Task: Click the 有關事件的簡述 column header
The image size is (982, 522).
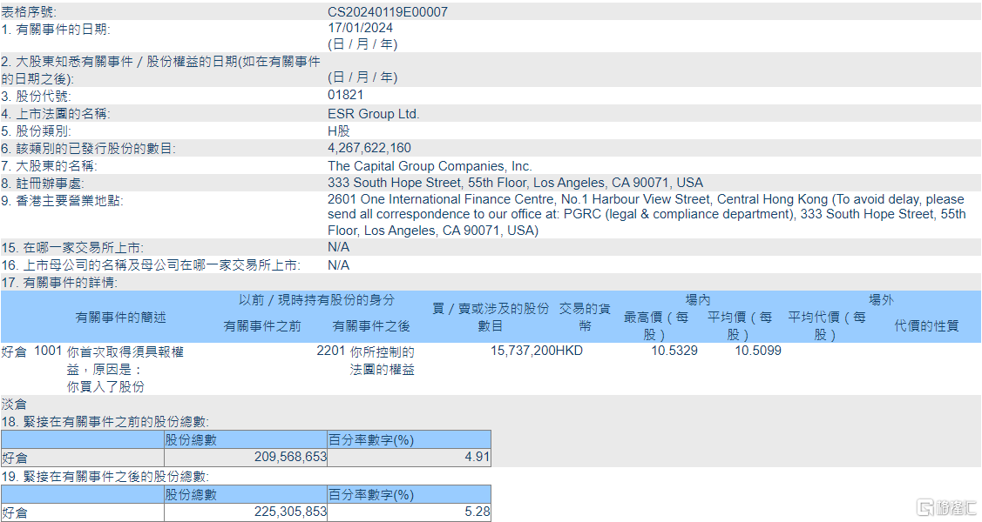Action: click(x=120, y=318)
